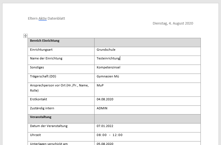221x145 pixels.
Task: Click the event date 07.01.2022
Action: point(105,126)
